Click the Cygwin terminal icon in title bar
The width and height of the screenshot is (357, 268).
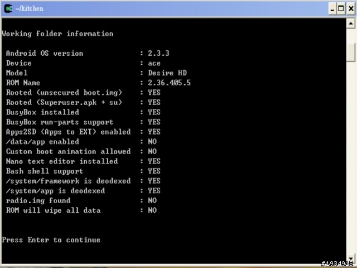[8, 9]
